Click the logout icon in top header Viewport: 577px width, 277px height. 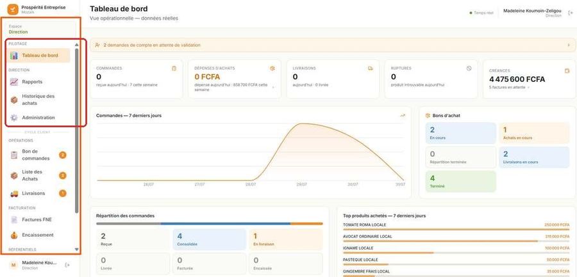[571, 13]
